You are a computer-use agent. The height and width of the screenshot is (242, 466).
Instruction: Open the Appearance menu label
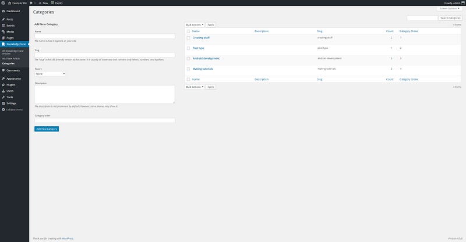coord(13,79)
